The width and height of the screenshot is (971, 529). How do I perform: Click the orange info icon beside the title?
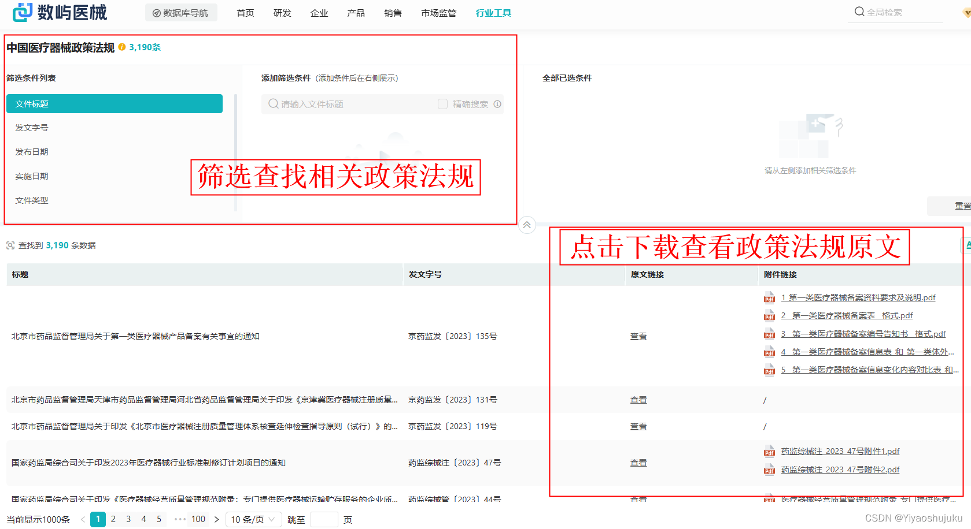pyautogui.click(x=122, y=47)
